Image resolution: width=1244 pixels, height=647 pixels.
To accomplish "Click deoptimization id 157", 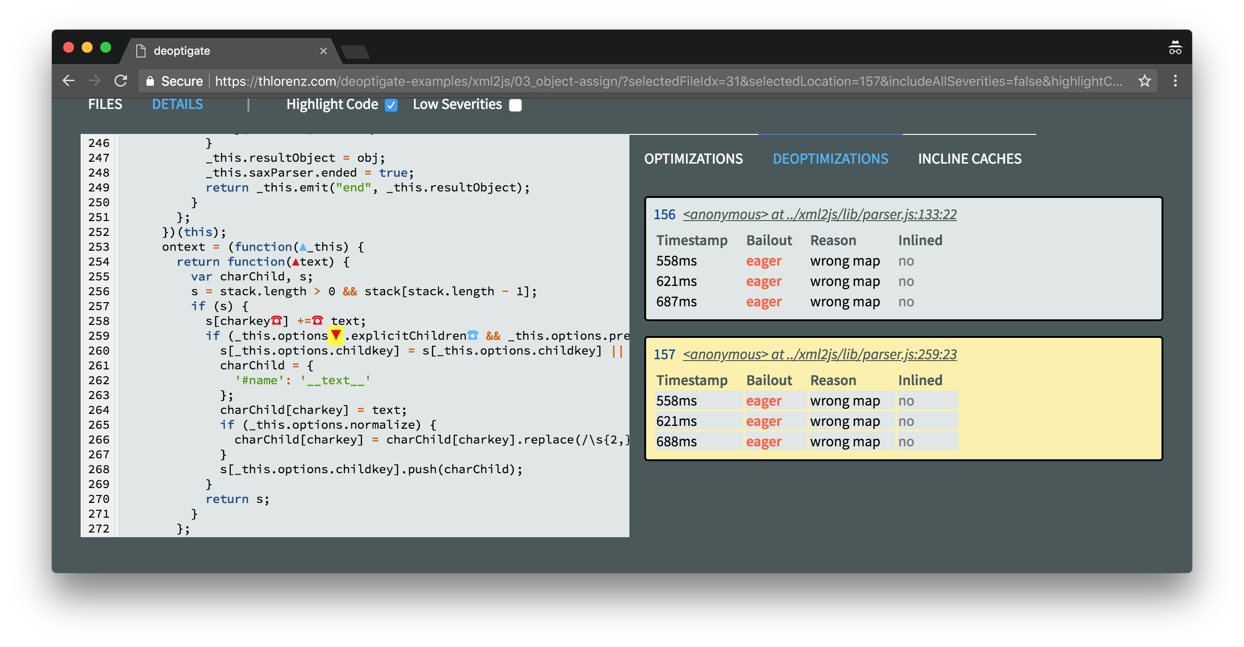I will point(665,355).
